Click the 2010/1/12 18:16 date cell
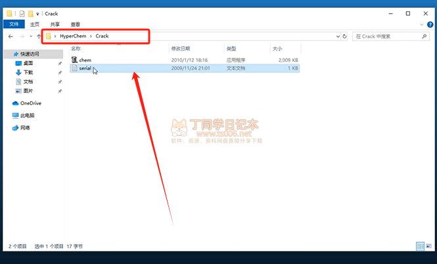This screenshot has width=437, height=264. [189, 60]
